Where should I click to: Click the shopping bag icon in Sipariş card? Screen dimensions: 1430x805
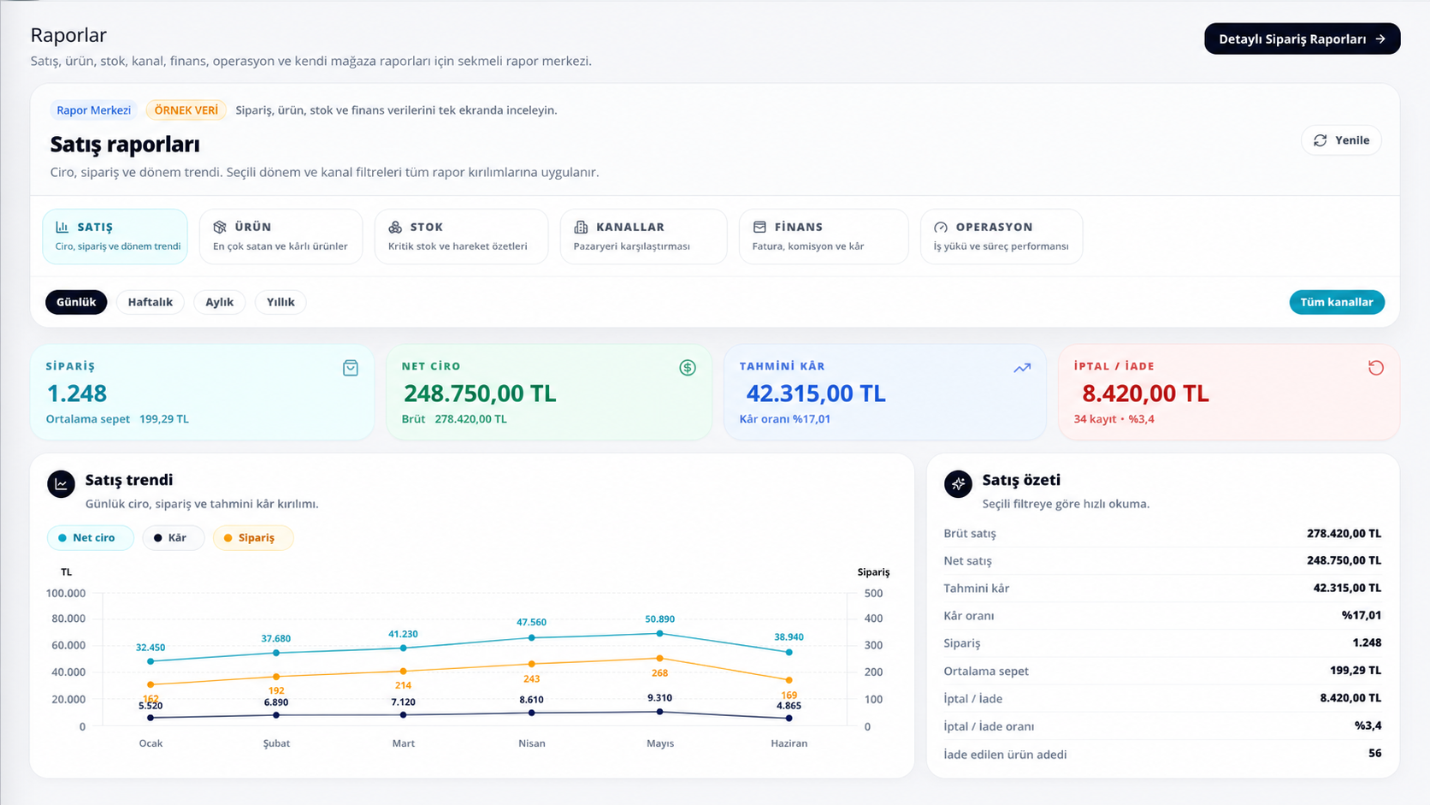351,368
